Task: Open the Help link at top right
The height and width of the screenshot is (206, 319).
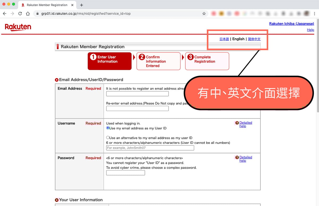Action: pyautogui.click(x=310, y=30)
